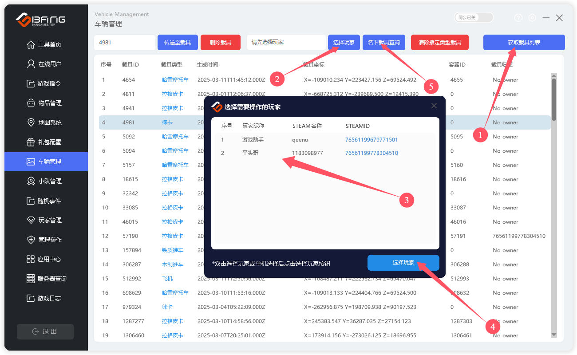Toggle the 同步已关 sync switch
Viewport: 577px width, 355px height.
[x=474, y=17]
